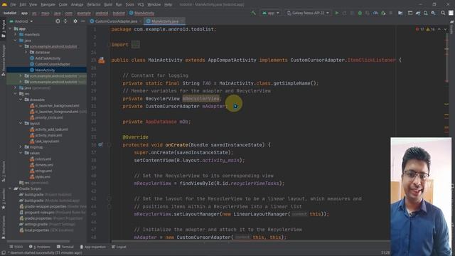Image resolution: width=455 pixels, height=256 pixels.
Task: Click the stop app toolbar icon
Action: pyautogui.click(x=391, y=13)
